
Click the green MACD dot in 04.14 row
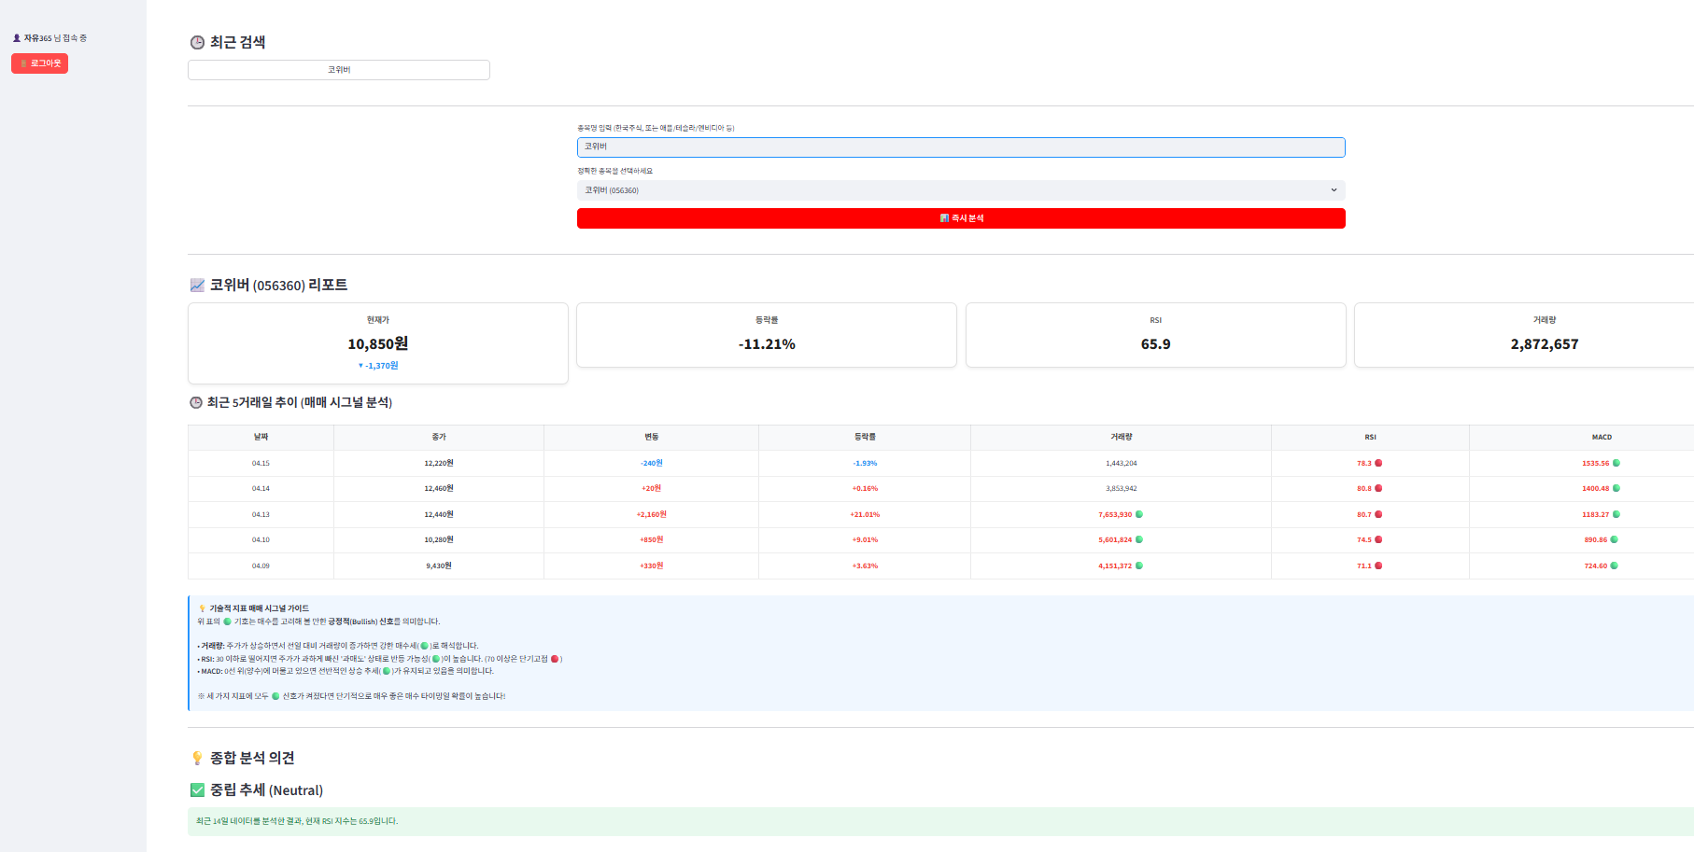1616,488
